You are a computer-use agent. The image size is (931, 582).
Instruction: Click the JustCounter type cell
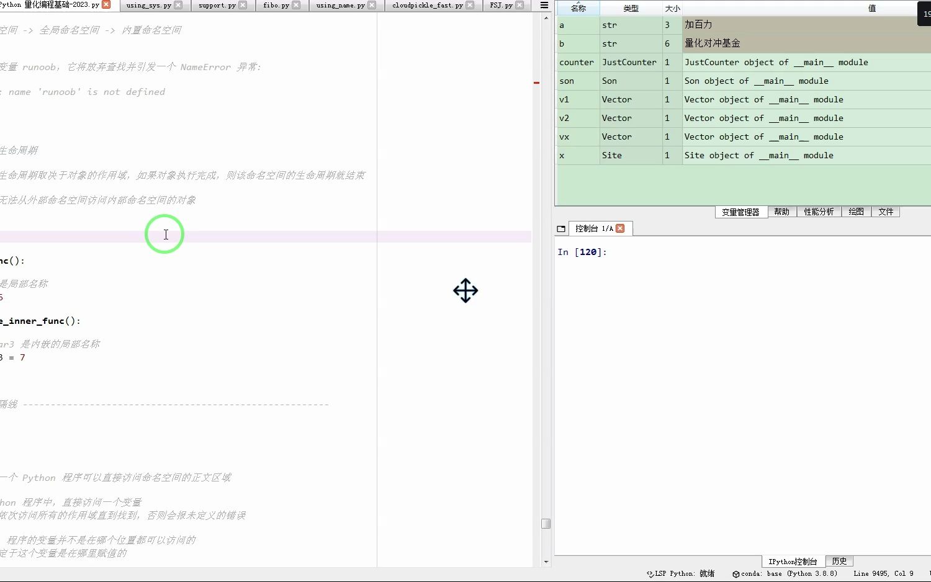(631, 62)
